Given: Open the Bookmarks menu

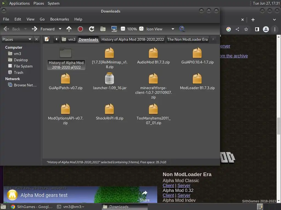Looking at the screenshot, I should (x=60, y=19).
